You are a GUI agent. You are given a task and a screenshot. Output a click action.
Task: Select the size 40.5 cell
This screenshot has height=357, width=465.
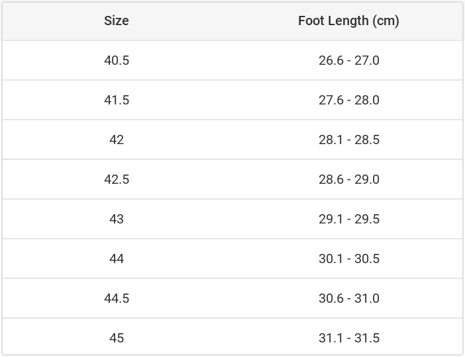117,60
